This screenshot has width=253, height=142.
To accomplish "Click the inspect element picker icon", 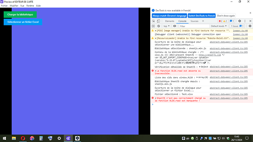I will tap(153, 21).
